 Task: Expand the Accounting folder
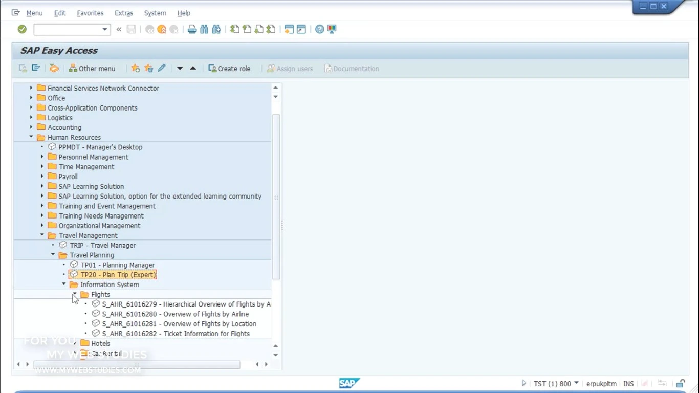click(31, 127)
